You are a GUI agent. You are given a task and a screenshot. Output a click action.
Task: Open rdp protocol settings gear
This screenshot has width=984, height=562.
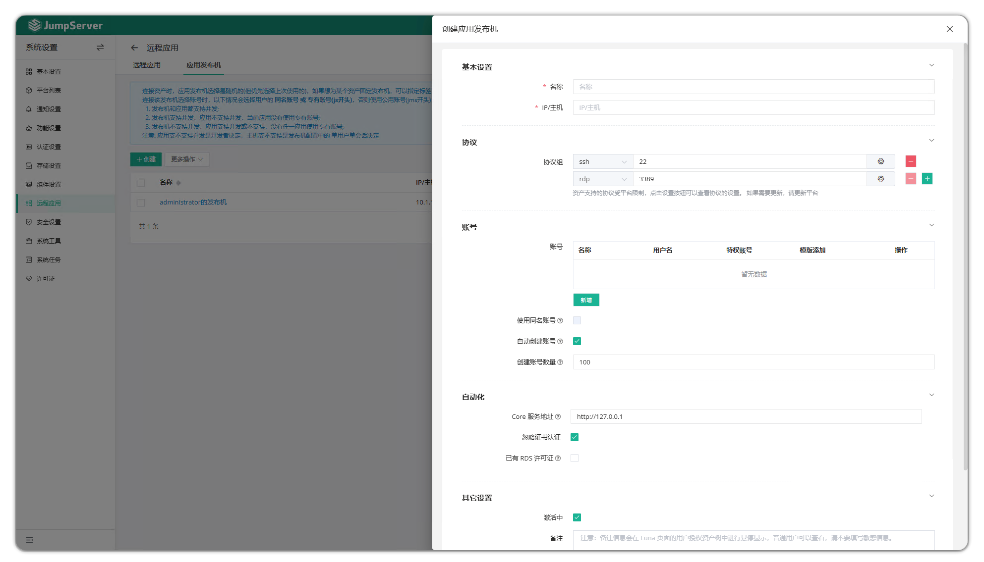tap(881, 179)
